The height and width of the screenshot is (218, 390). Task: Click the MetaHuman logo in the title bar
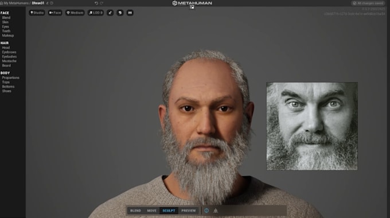(x=192, y=3)
